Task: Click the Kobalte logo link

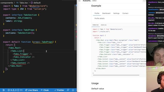Action: click(87, 1)
